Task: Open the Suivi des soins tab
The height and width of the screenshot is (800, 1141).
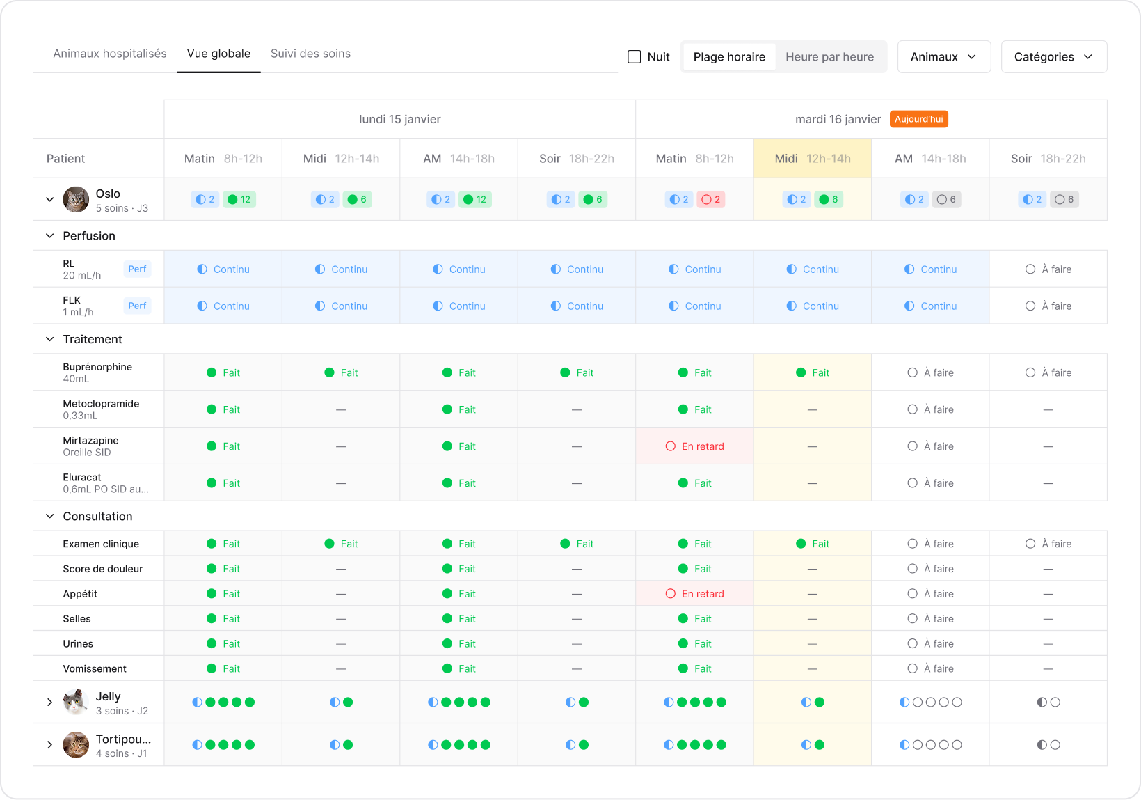Action: tap(310, 54)
